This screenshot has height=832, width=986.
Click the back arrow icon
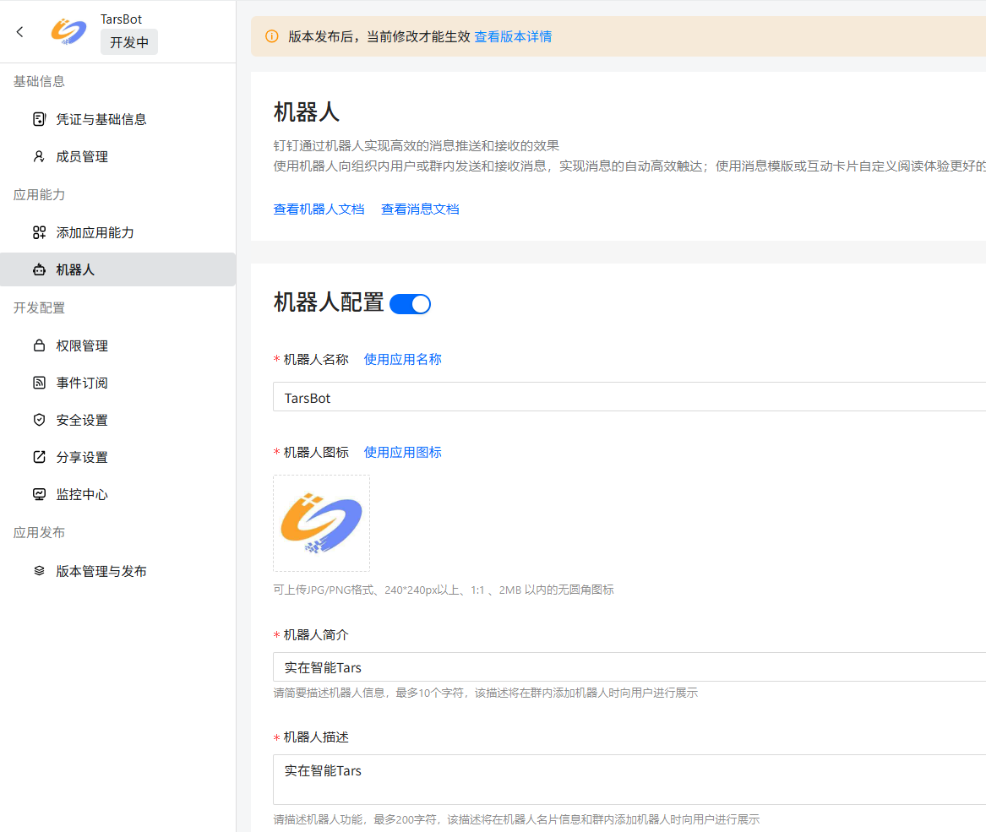click(x=20, y=31)
